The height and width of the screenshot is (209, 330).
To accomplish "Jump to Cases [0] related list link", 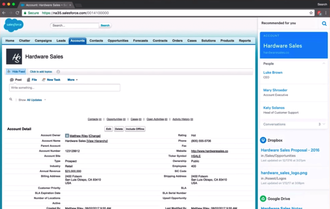I will pyautogui.click(x=136, y=119).
